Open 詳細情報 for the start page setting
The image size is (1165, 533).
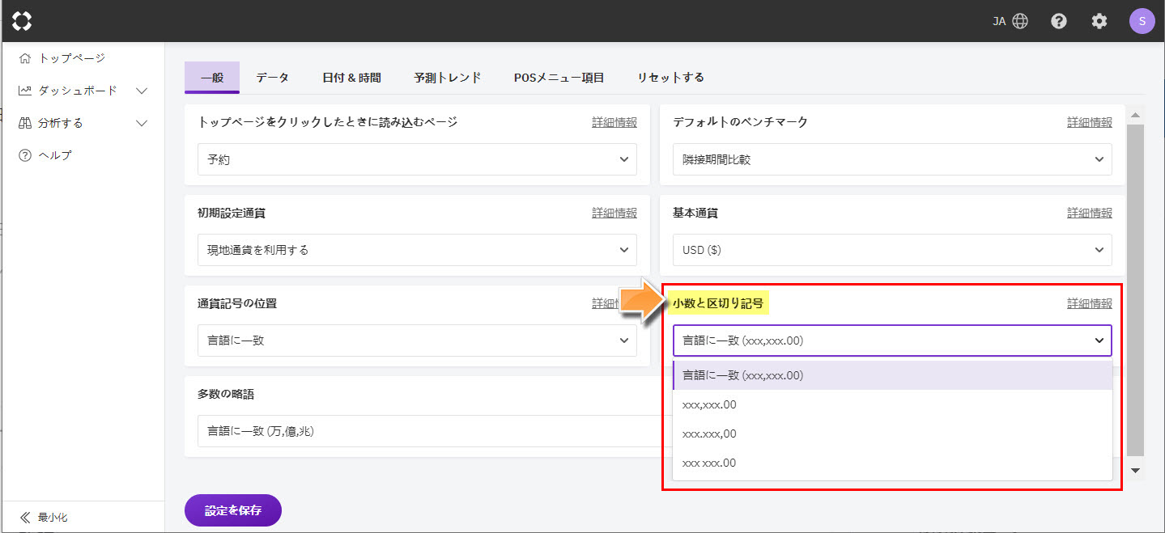[x=614, y=122]
